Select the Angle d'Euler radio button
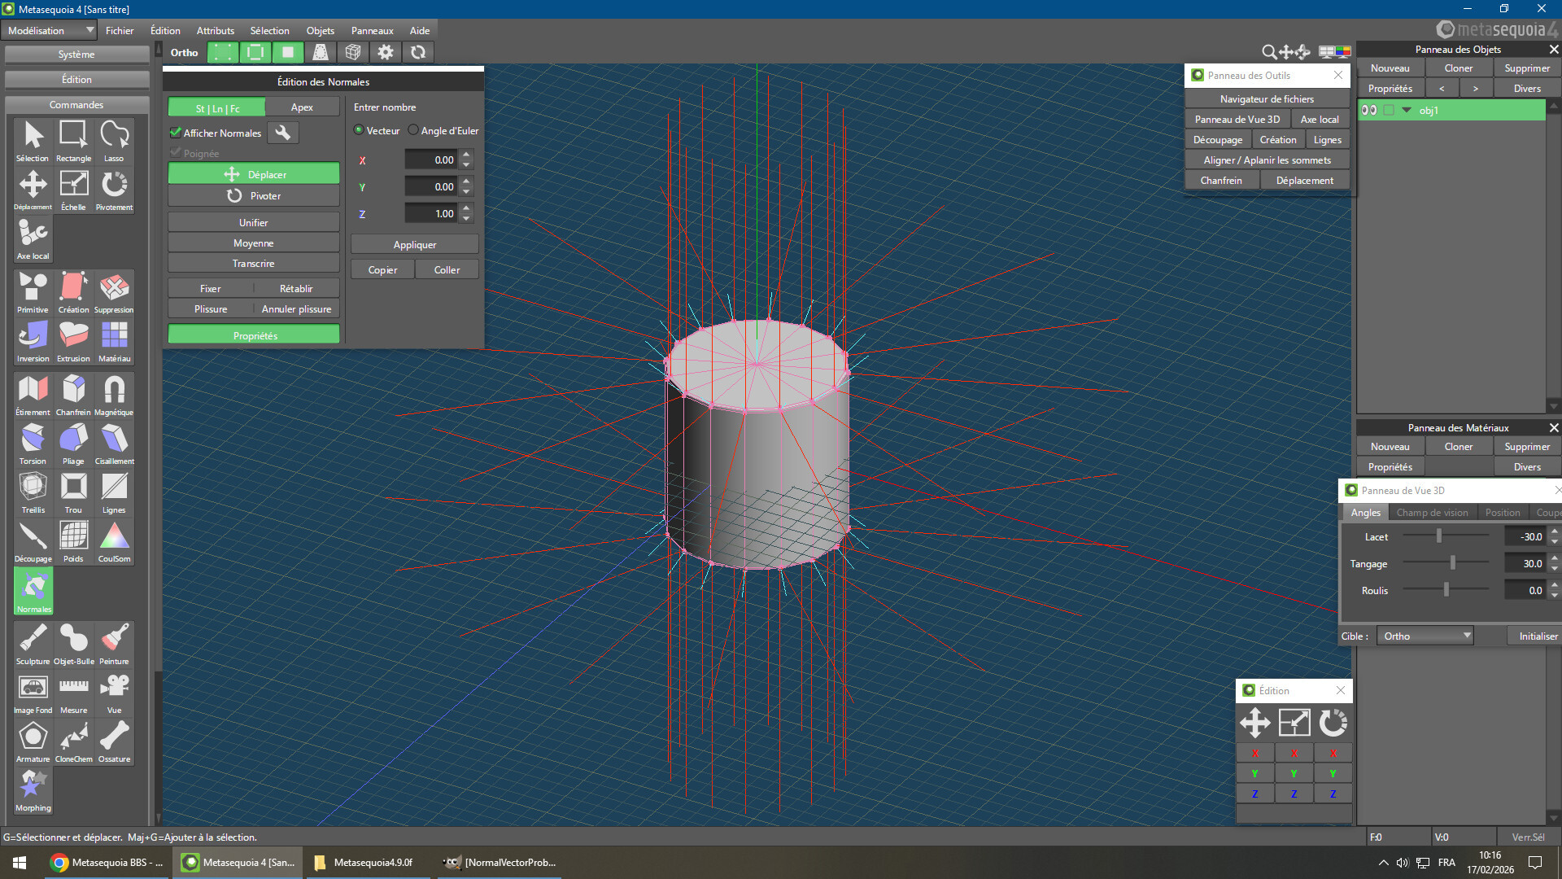 coord(413,130)
